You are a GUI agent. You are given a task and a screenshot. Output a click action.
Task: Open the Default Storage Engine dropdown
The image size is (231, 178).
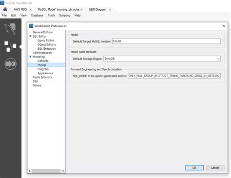click(x=218, y=59)
